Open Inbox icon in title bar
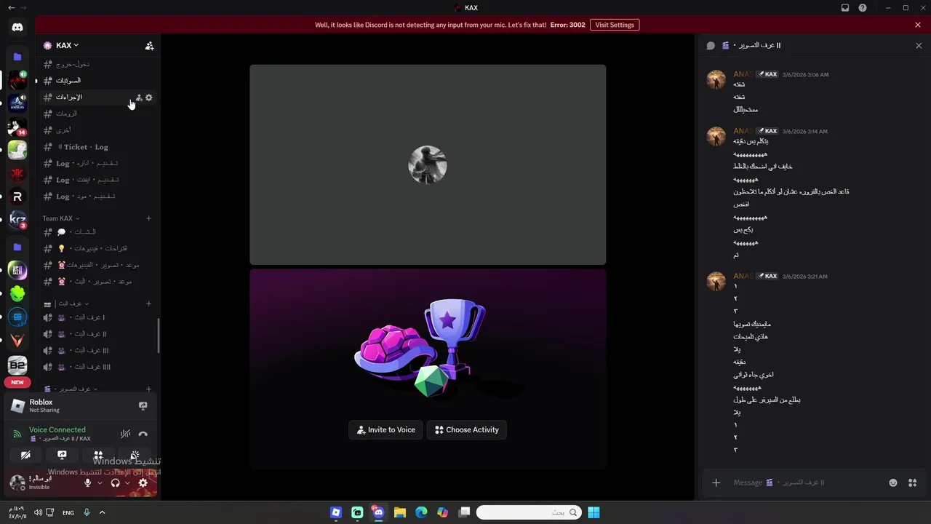 point(845,8)
